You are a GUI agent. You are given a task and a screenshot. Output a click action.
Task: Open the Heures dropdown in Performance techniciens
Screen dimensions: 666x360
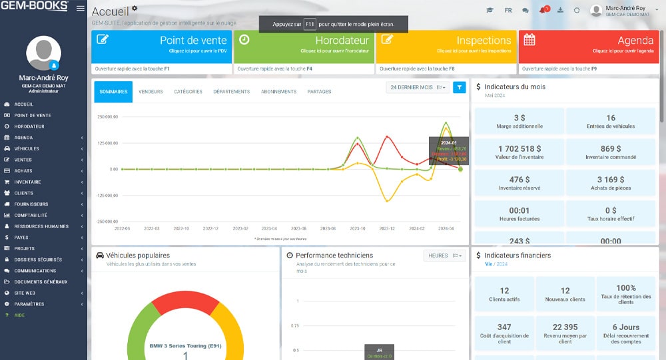point(444,256)
